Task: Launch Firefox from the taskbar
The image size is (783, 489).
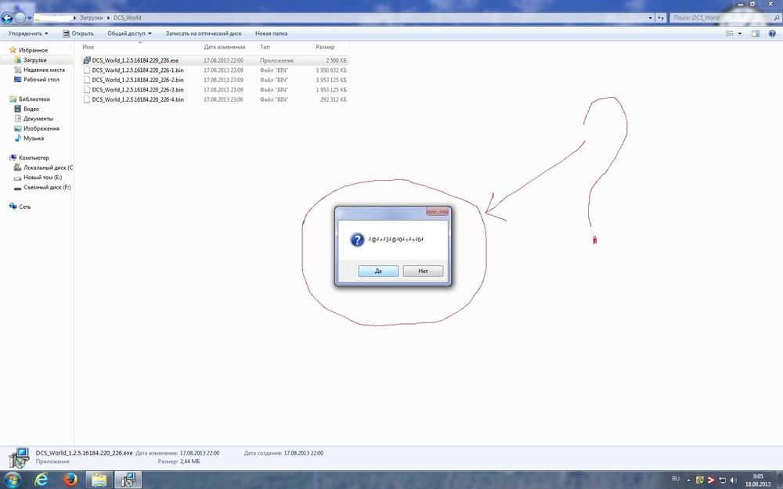Action: point(70,480)
